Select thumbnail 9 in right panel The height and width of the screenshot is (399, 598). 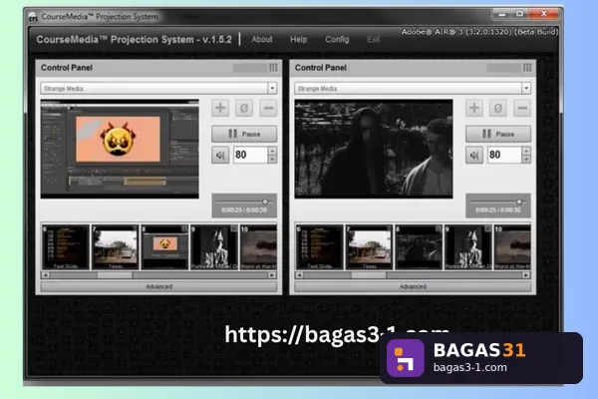tap(468, 247)
